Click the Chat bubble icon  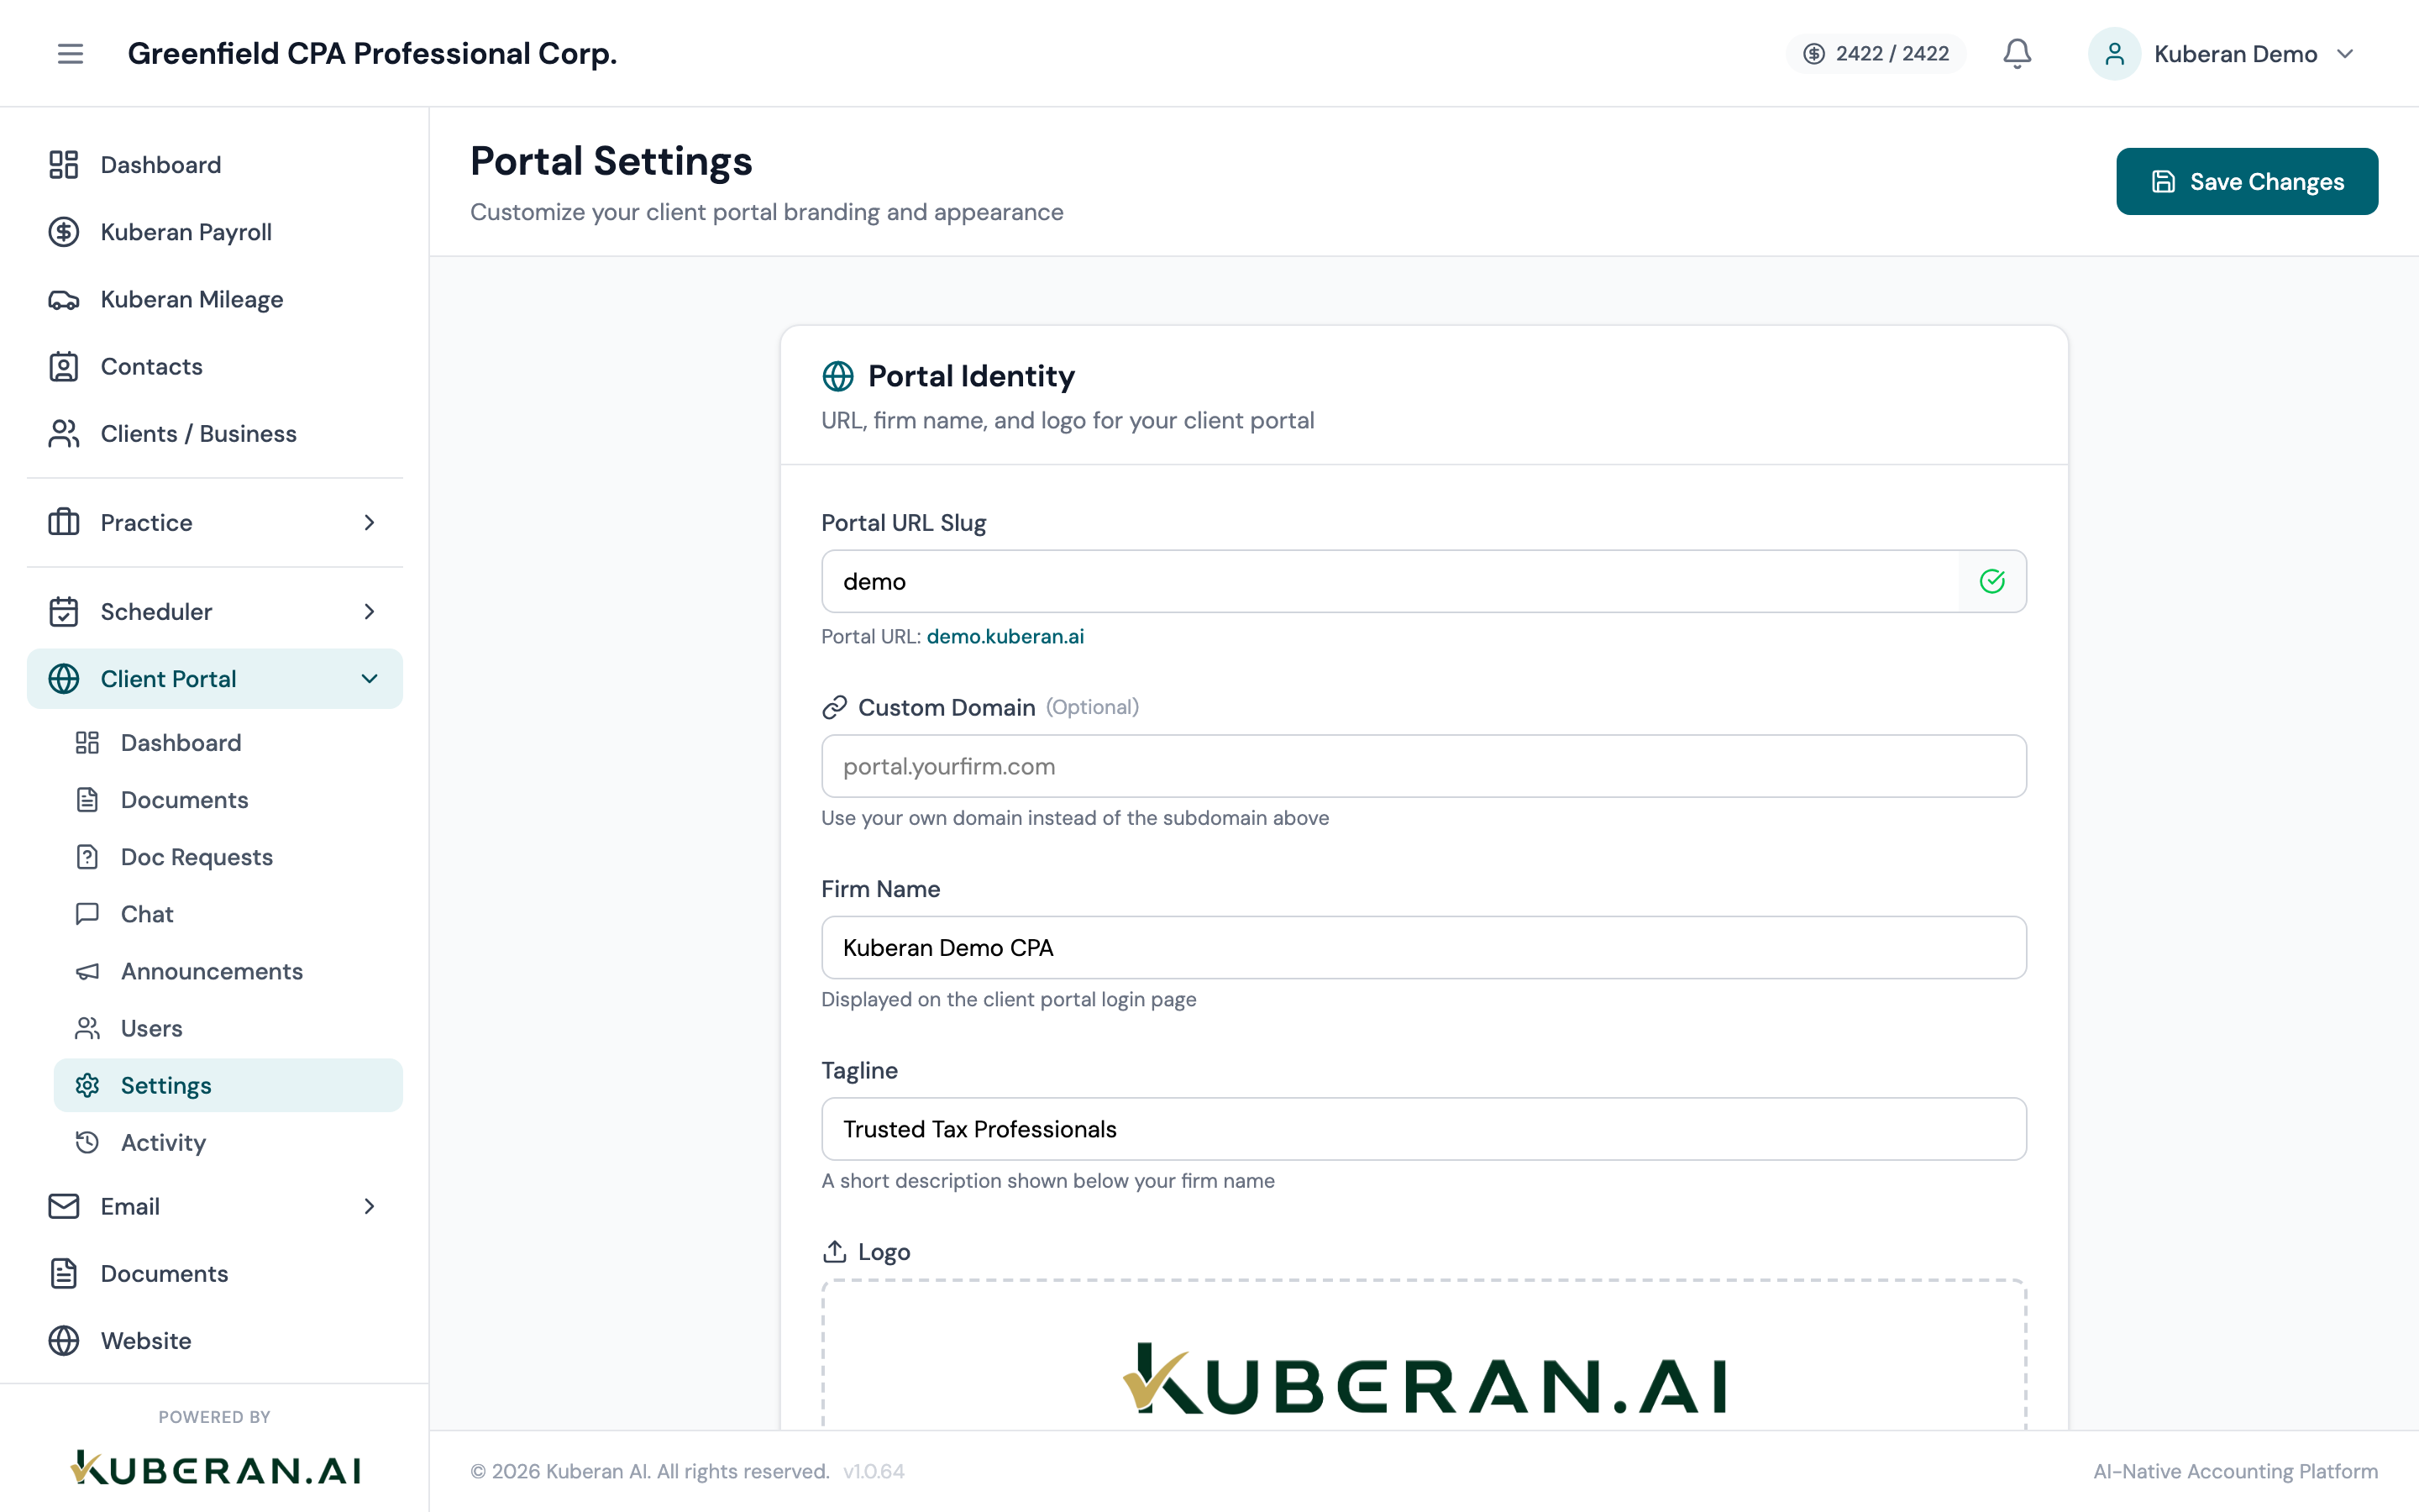tap(87, 914)
